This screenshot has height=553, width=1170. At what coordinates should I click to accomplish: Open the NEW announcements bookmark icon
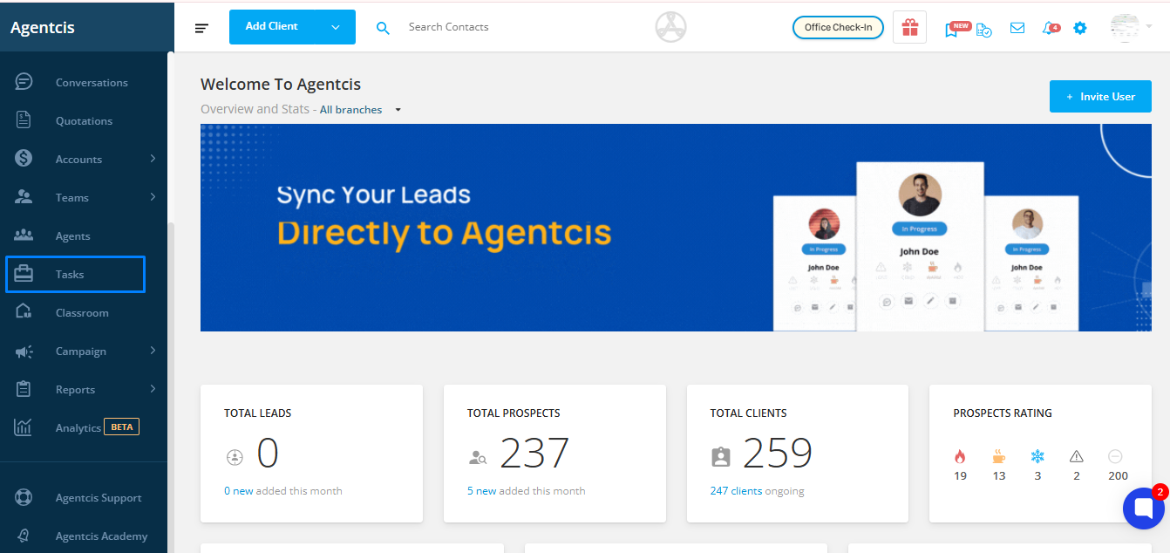tap(951, 30)
